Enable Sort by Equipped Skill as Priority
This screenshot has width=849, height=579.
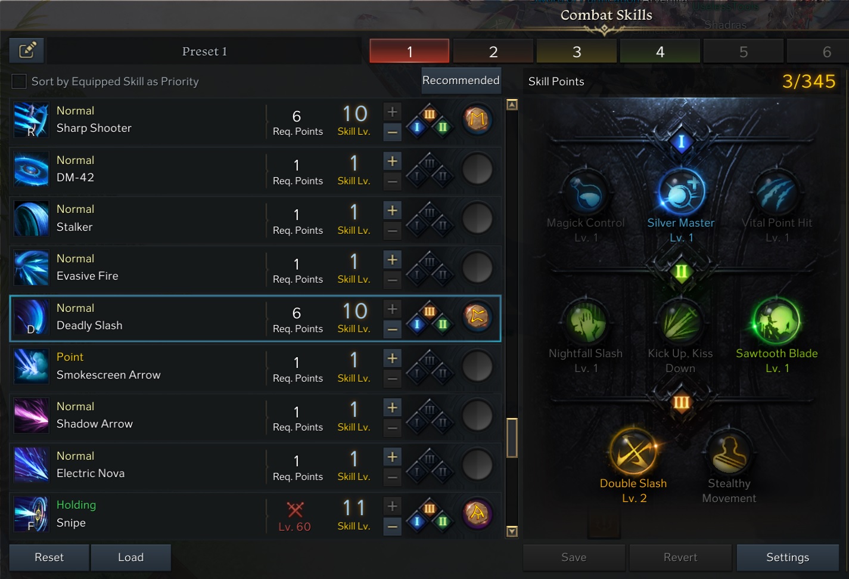coord(19,81)
